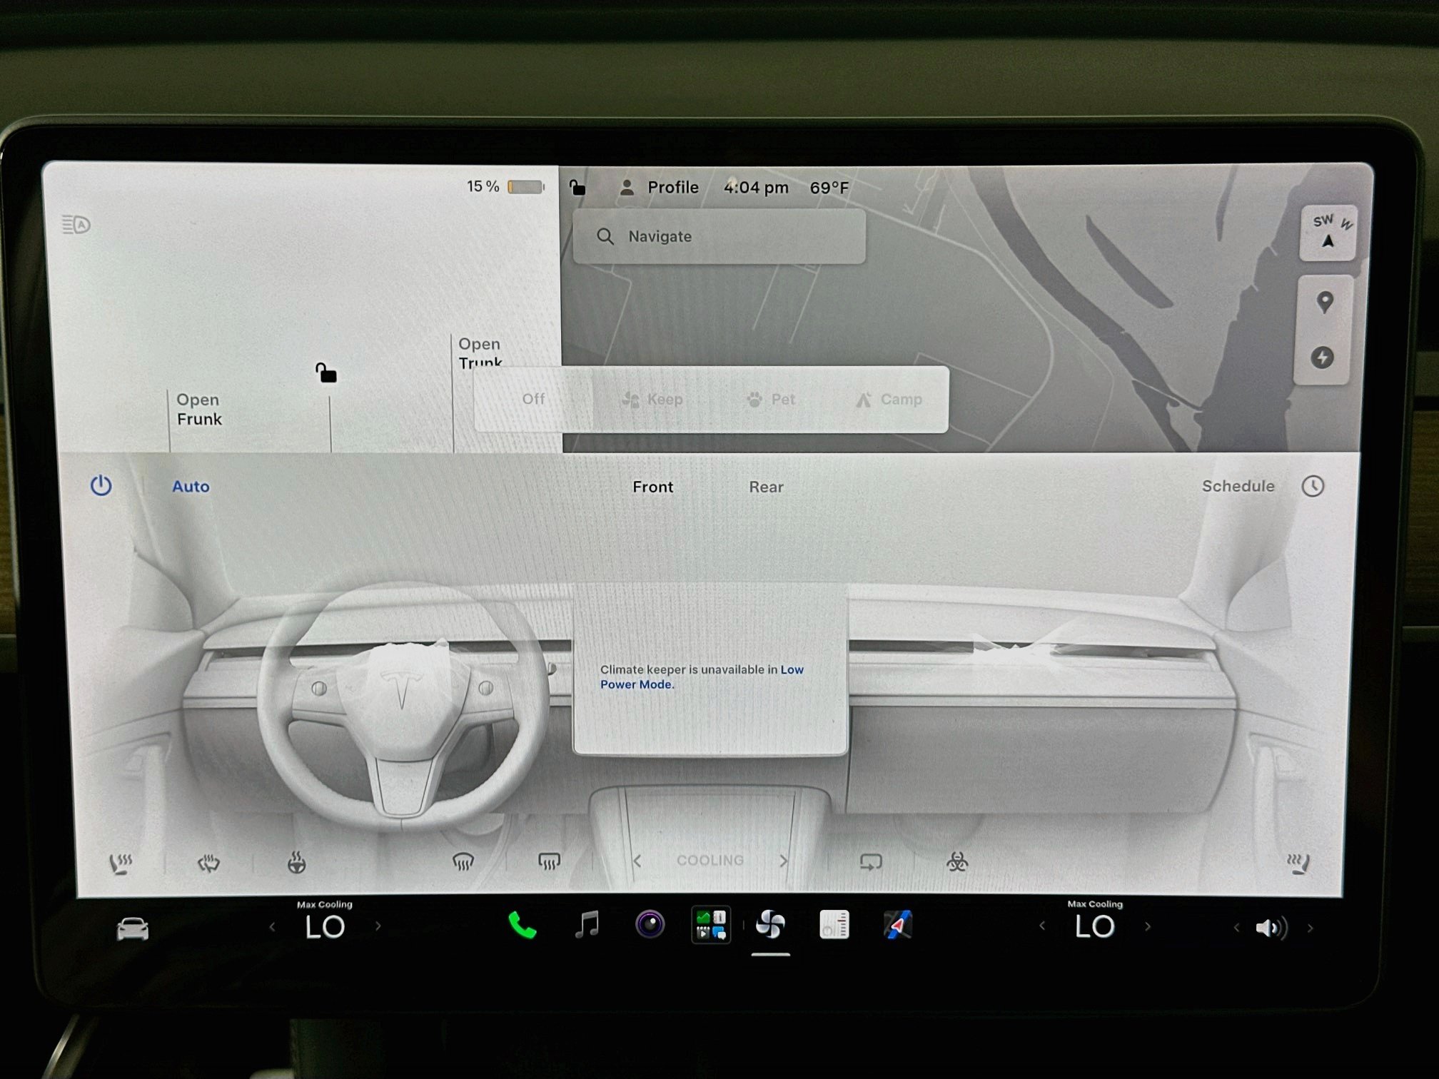1439x1079 pixels.
Task: Show charging stations with lightning icon
Action: [x=1323, y=358]
